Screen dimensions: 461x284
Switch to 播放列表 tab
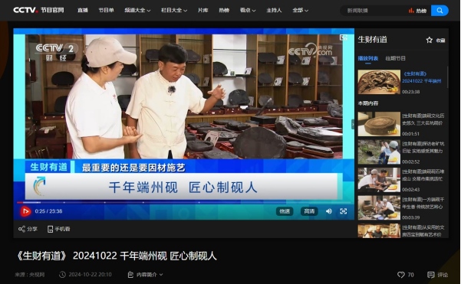coord(367,58)
